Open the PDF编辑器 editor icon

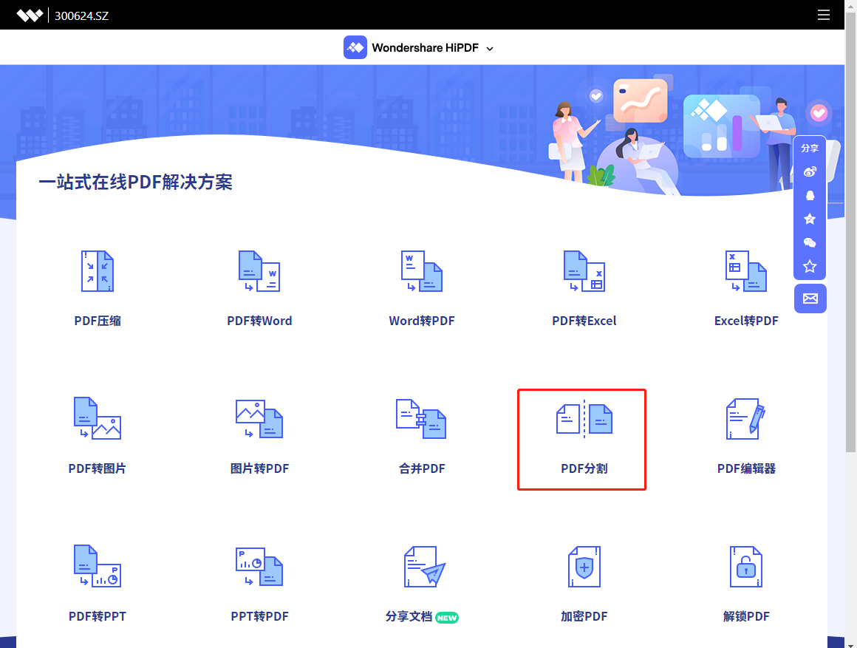coord(746,419)
